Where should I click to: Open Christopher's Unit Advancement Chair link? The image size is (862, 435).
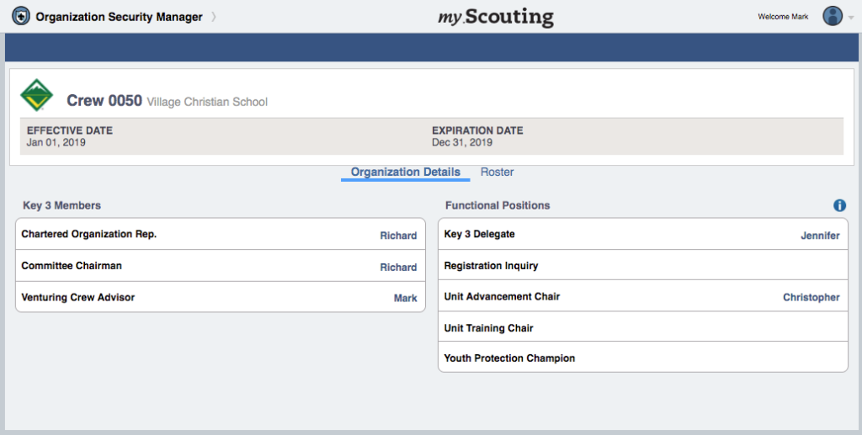(811, 297)
